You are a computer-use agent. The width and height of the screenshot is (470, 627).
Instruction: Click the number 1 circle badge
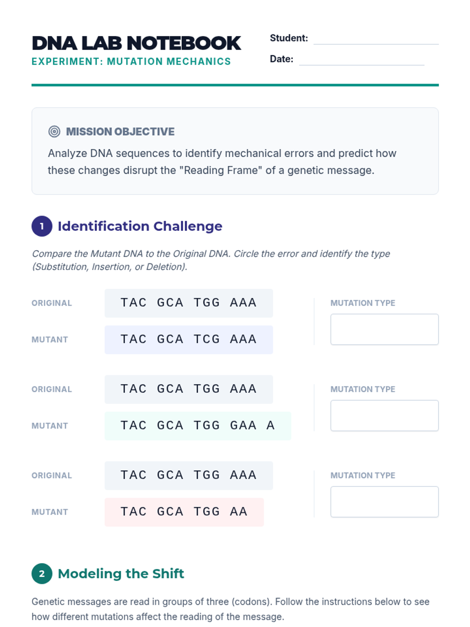pyautogui.click(x=42, y=226)
